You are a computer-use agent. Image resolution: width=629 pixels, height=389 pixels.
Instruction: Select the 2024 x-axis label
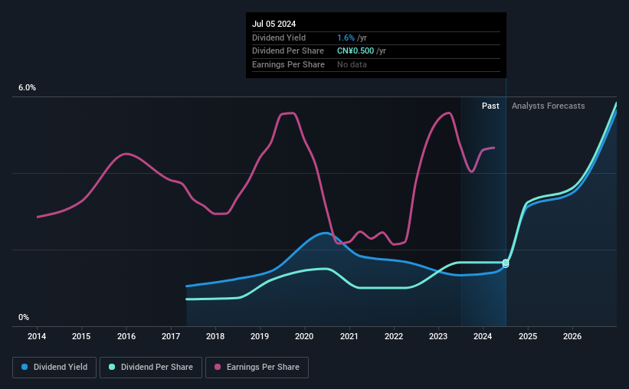pos(483,336)
